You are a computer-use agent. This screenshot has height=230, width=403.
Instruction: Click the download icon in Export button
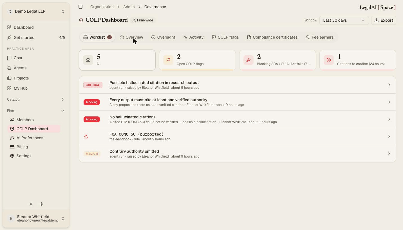click(377, 20)
